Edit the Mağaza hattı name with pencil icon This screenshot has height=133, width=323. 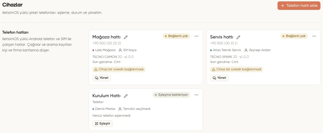(x=126, y=37)
